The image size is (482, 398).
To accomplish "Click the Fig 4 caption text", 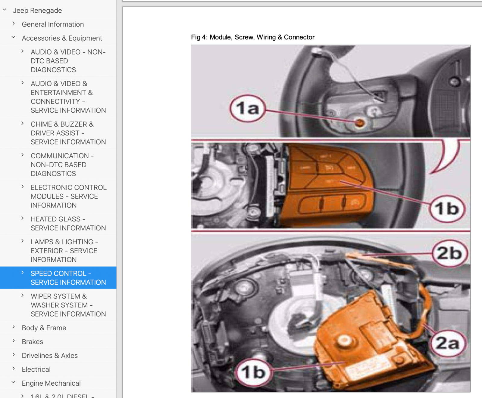I will click(x=252, y=37).
